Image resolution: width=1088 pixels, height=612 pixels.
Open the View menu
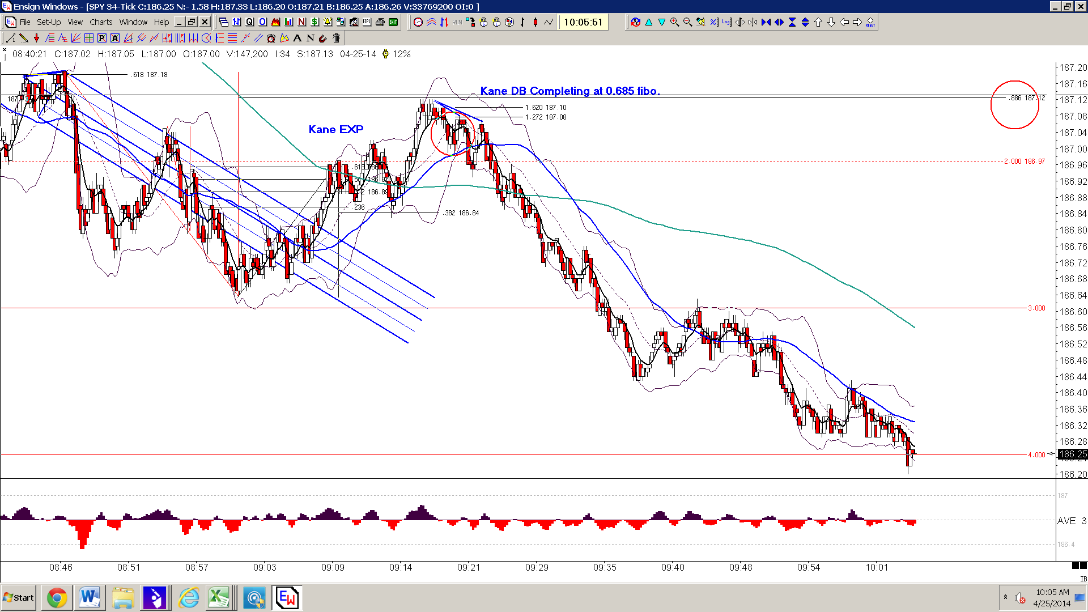[75, 22]
